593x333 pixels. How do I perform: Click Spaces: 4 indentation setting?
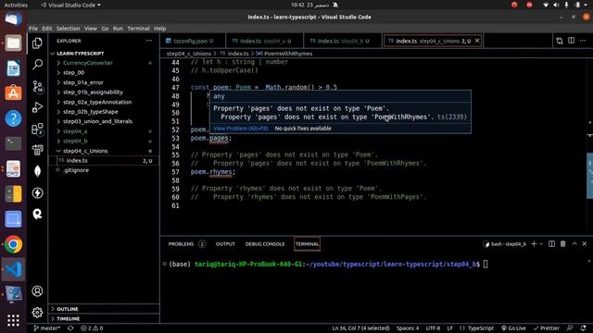point(408,328)
